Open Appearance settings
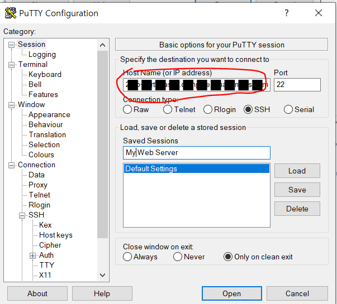Viewport: 337px width, 304px height. click(49, 114)
